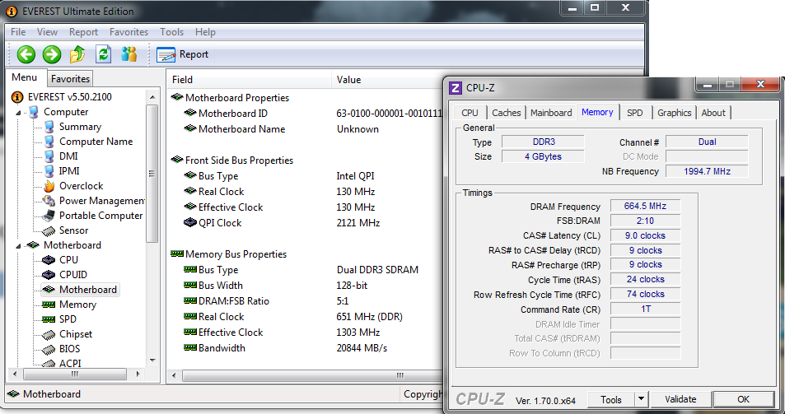Select the Sensor tree item
Image resolution: width=785 pixels, height=414 pixels.
(x=73, y=230)
